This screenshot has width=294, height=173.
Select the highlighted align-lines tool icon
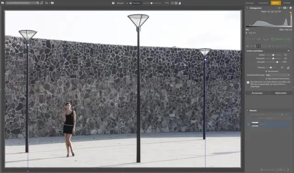point(259,46)
